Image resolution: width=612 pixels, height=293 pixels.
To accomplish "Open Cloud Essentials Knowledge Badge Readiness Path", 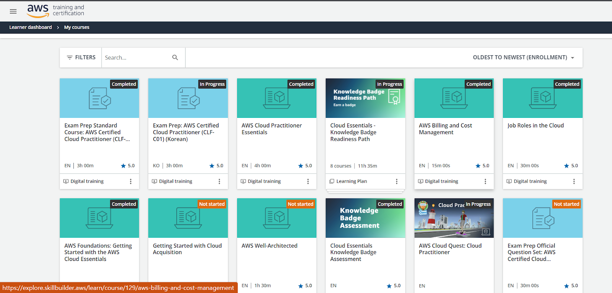I will 353,132.
